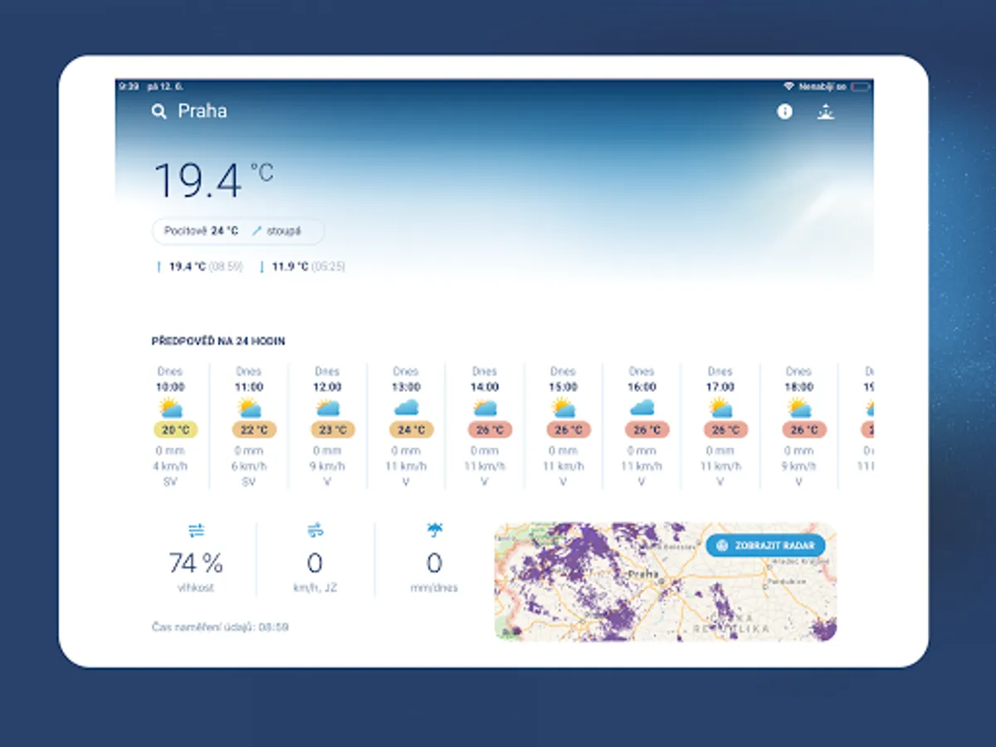996x747 pixels.
Task: Click the rain umbrella icon above mm/dnes
Action: (434, 530)
